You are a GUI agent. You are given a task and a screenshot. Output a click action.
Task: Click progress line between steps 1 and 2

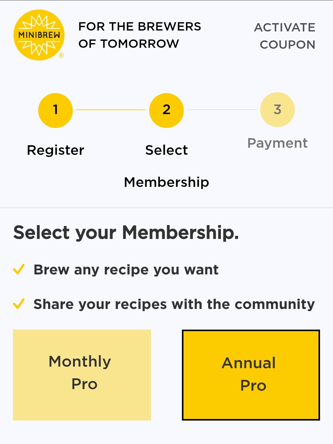pos(111,110)
